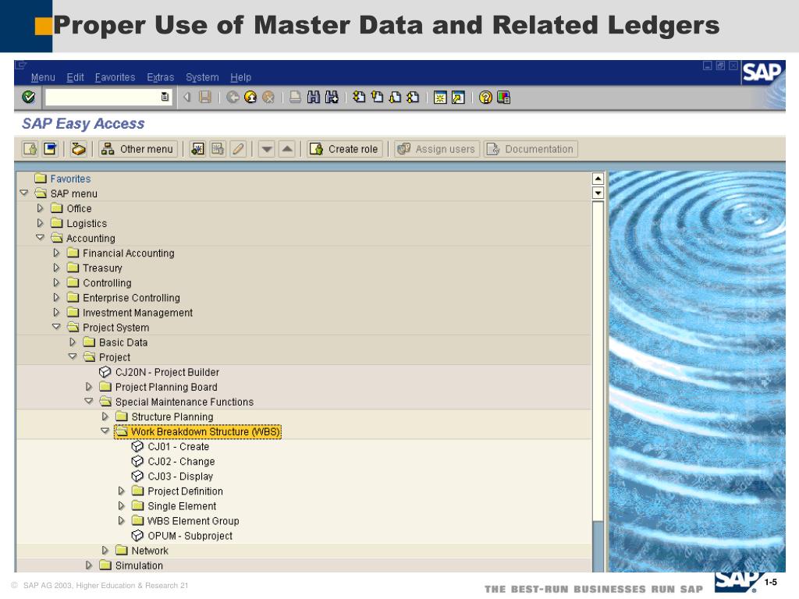Select the OPUM - Subproject transaction
This screenshot has width=799, height=599.
click(x=190, y=536)
